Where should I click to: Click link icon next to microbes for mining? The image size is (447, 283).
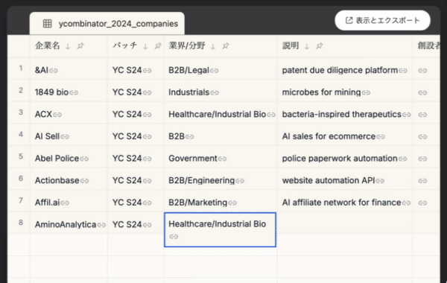point(366,92)
